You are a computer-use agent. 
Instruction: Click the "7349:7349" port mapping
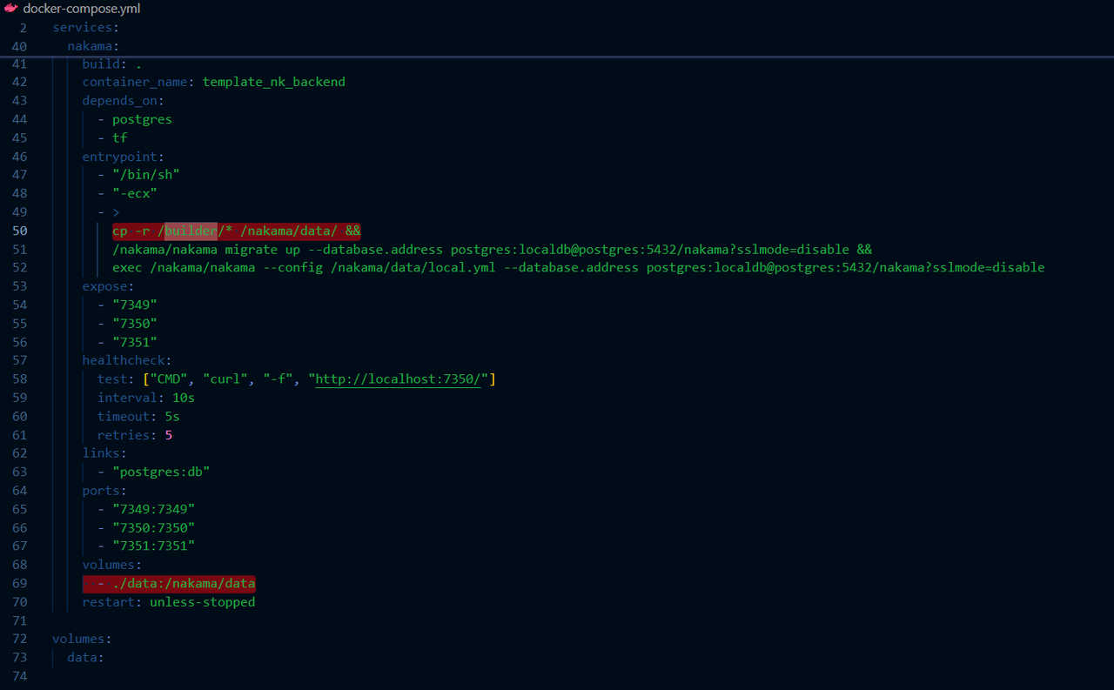(153, 509)
